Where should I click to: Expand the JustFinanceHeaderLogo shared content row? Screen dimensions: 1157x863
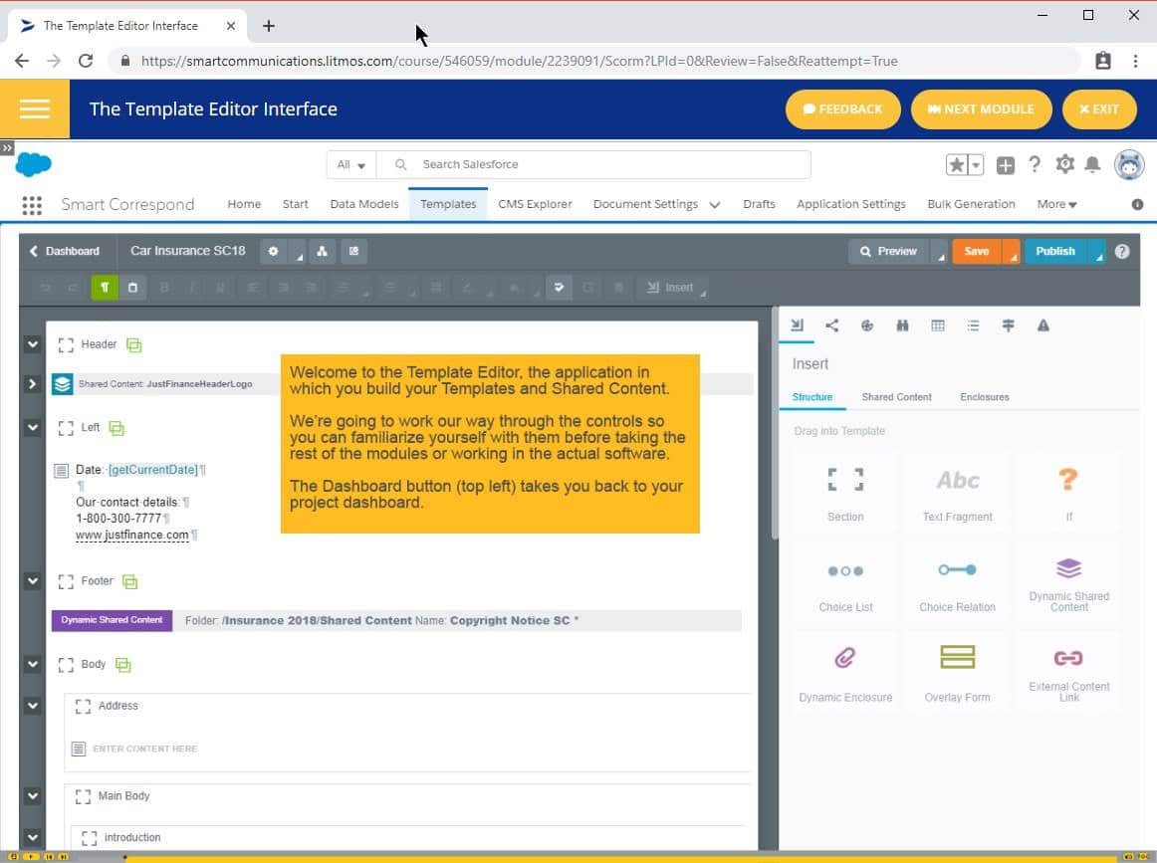(x=33, y=383)
